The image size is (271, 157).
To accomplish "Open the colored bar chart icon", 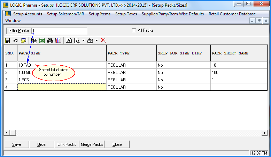I will (x=58, y=40).
